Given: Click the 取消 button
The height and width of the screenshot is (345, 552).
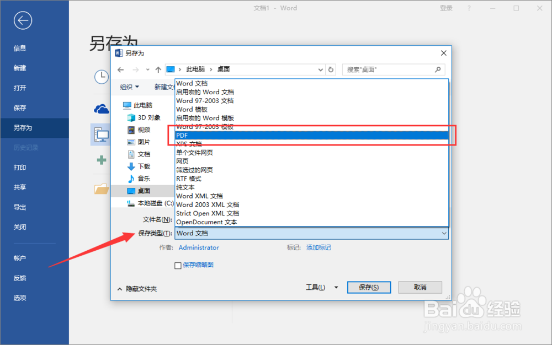Looking at the screenshot, I should tap(420, 287).
